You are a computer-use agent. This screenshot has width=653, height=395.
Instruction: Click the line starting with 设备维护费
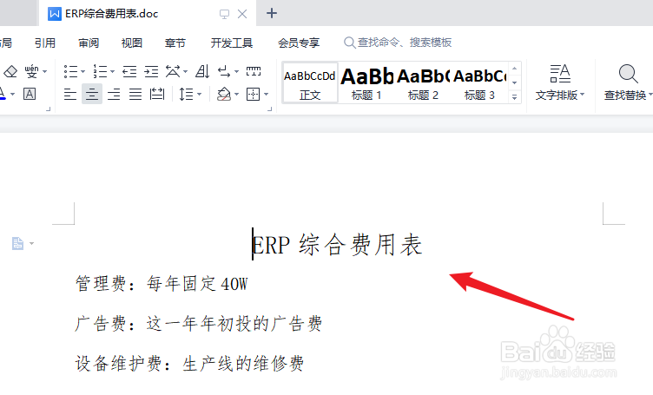[189, 364]
